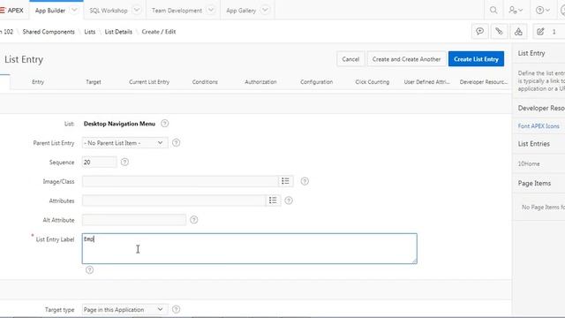Go to Shared Components breadcrumb

coord(49,32)
